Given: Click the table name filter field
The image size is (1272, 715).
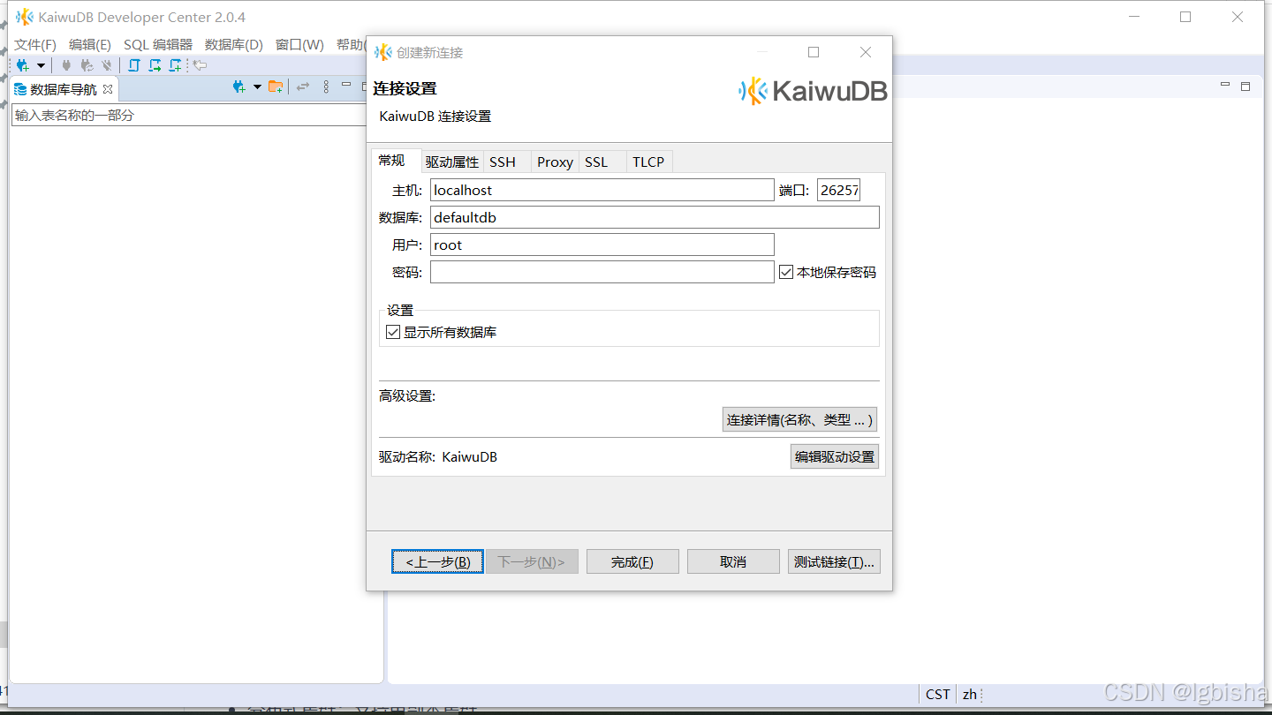Looking at the screenshot, I should click(x=189, y=115).
